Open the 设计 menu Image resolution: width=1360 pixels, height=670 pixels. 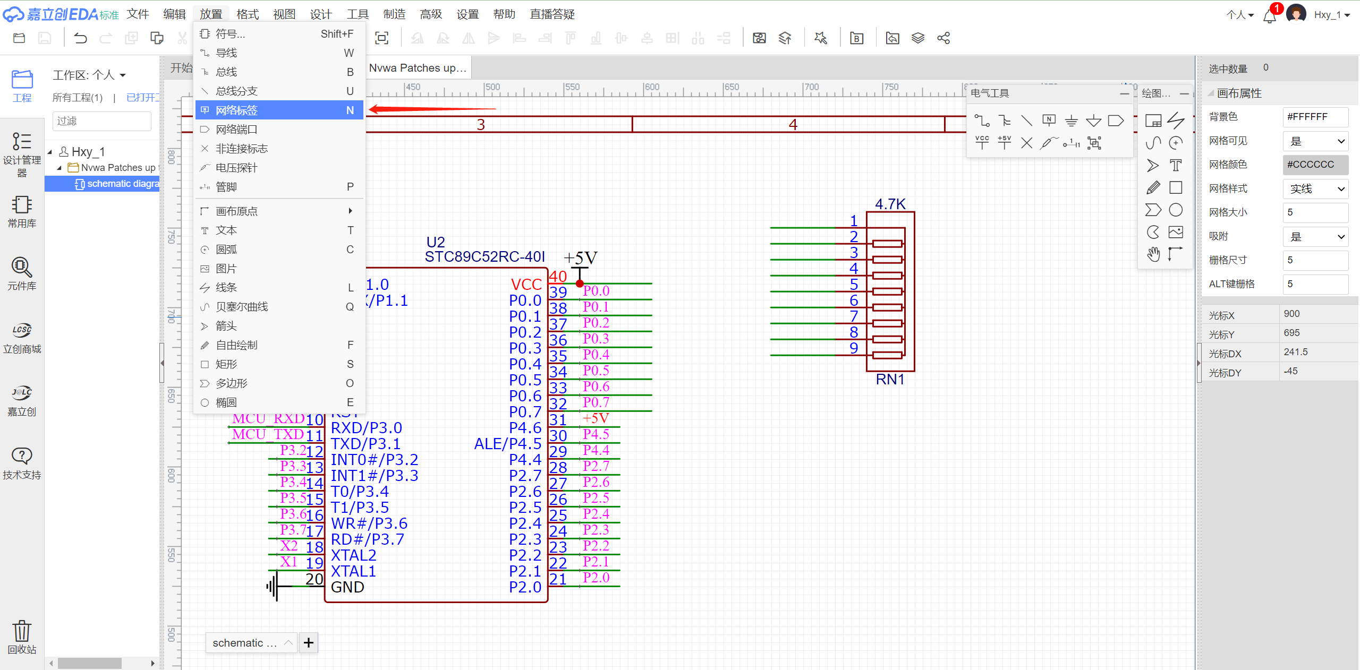coord(320,14)
